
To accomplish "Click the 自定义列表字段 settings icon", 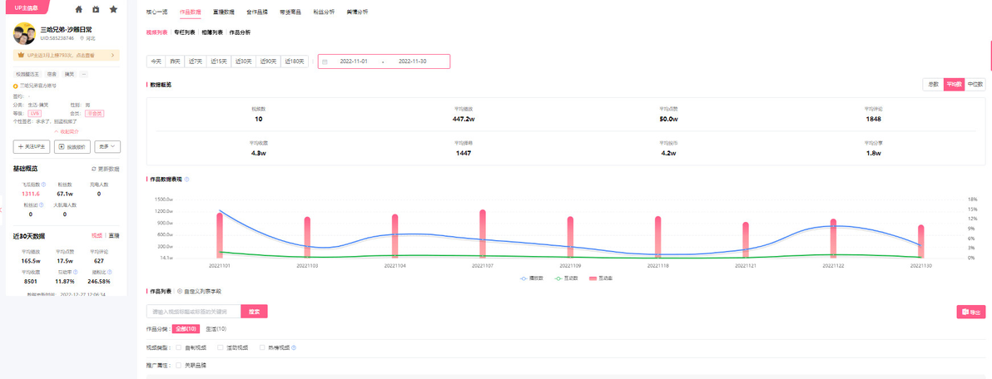I will tap(181, 291).
